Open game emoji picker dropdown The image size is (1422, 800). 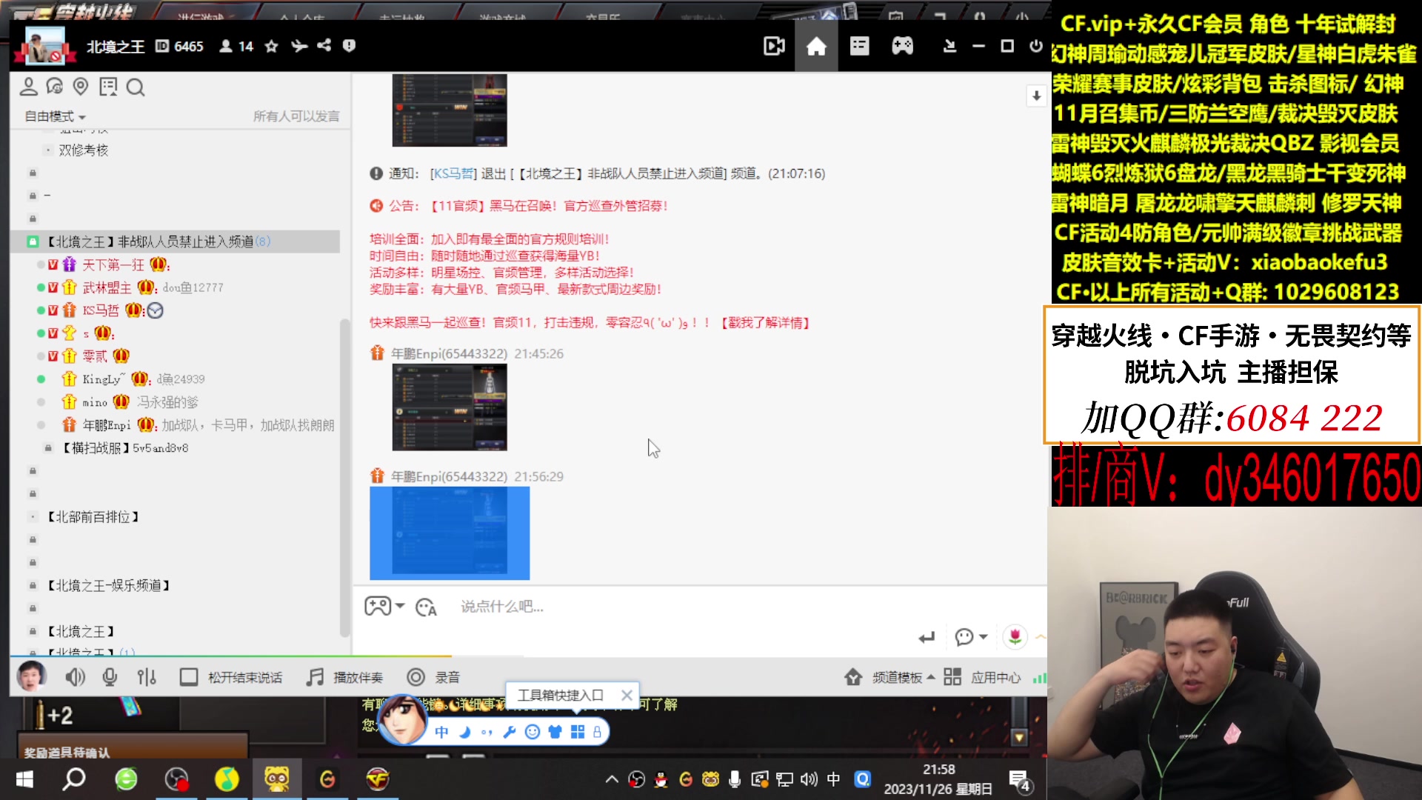tap(384, 607)
